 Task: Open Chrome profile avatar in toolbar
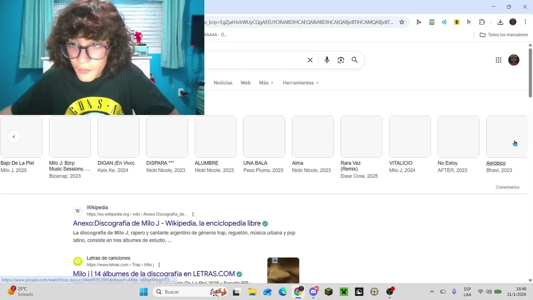pyautogui.click(x=513, y=22)
